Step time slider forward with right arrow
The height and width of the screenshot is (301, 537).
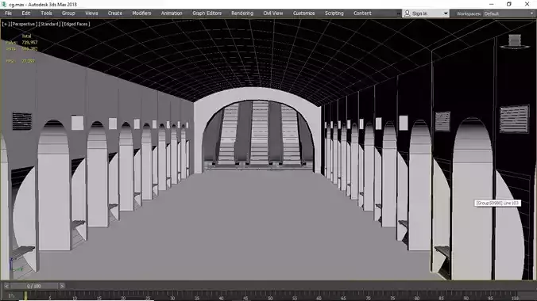pos(62,286)
